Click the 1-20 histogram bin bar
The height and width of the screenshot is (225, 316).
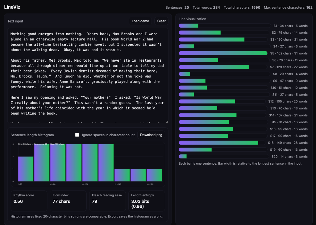click(x=26, y=169)
